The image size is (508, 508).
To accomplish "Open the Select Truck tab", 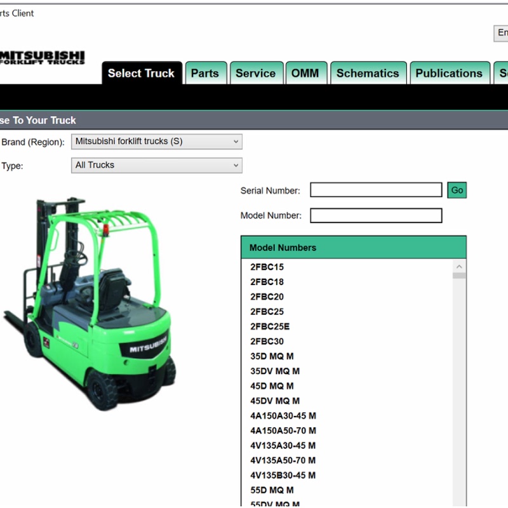I will coord(142,73).
